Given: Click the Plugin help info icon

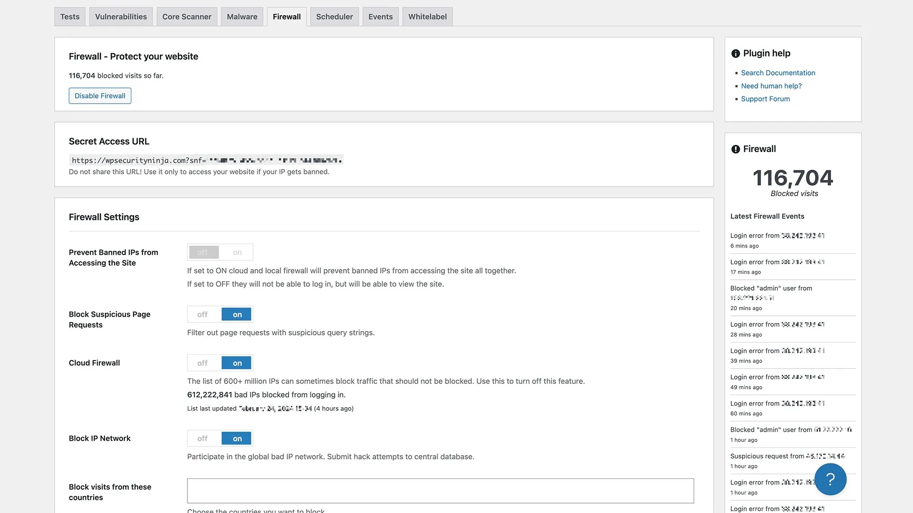Looking at the screenshot, I should click(x=736, y=54).
